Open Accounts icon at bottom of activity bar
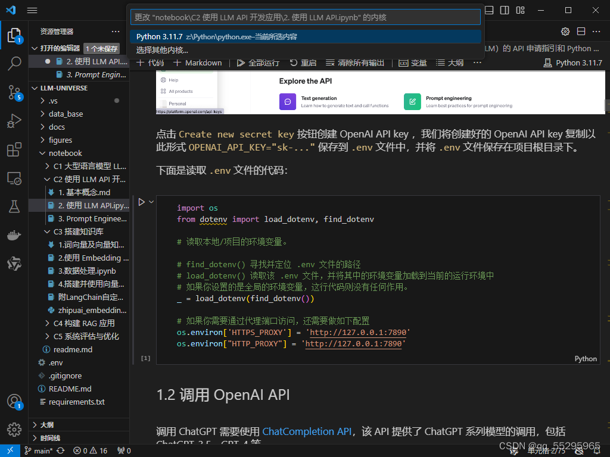 14,402
